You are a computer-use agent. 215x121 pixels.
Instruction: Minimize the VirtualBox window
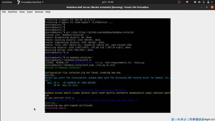(202, 7)
